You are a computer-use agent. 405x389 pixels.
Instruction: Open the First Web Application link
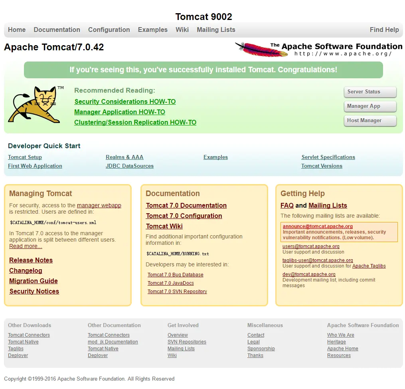coord(35,166)
